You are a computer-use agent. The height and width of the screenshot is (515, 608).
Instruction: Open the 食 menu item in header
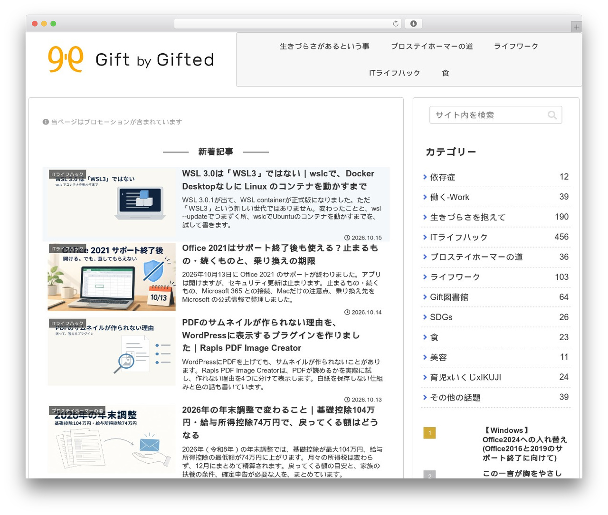tap(446, 73)
